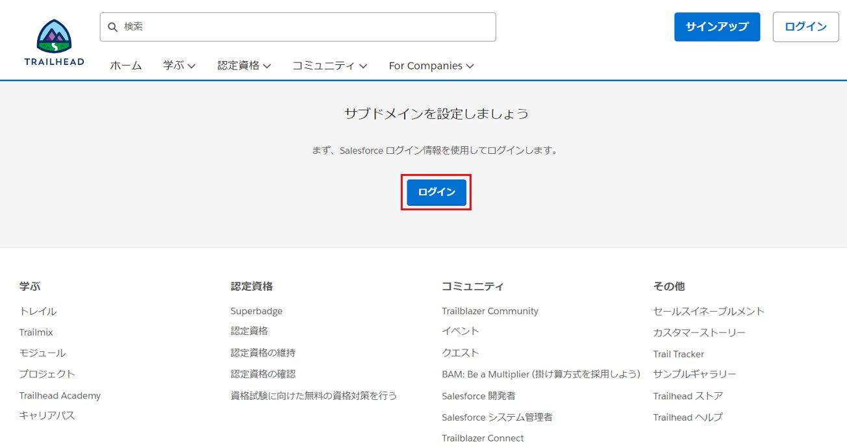847x448 pixels.
Task: Open the Trailhead ストア link
Action: pyautogui.click(x=689, y=395)
